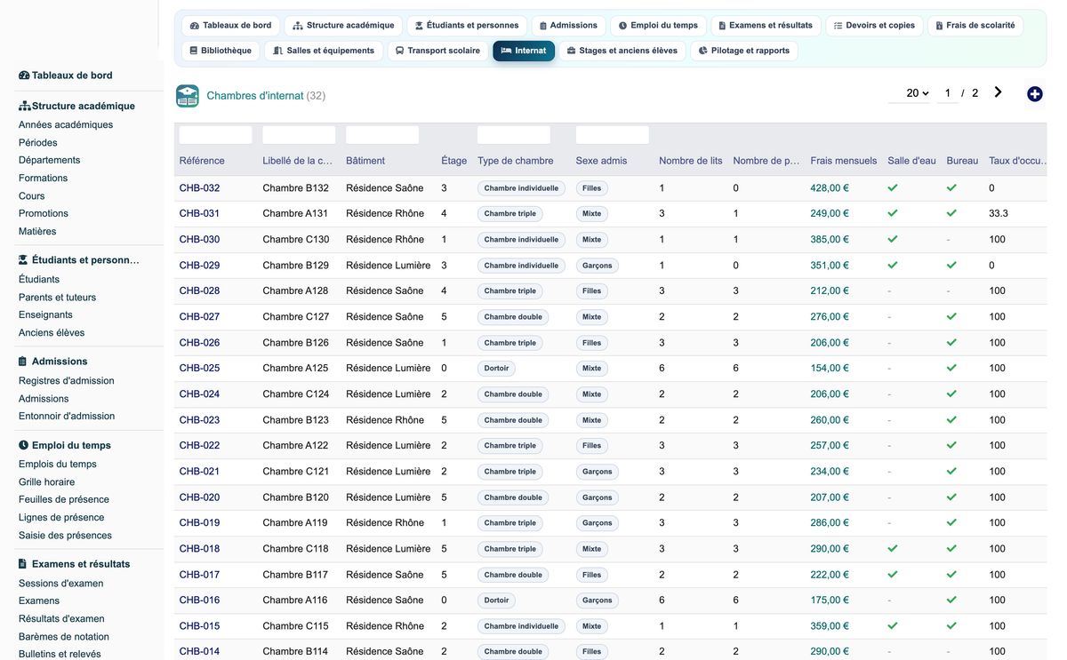Click the Examens et résultats sidebar icon
This screenshot has width=1067, height=660.
23,564
